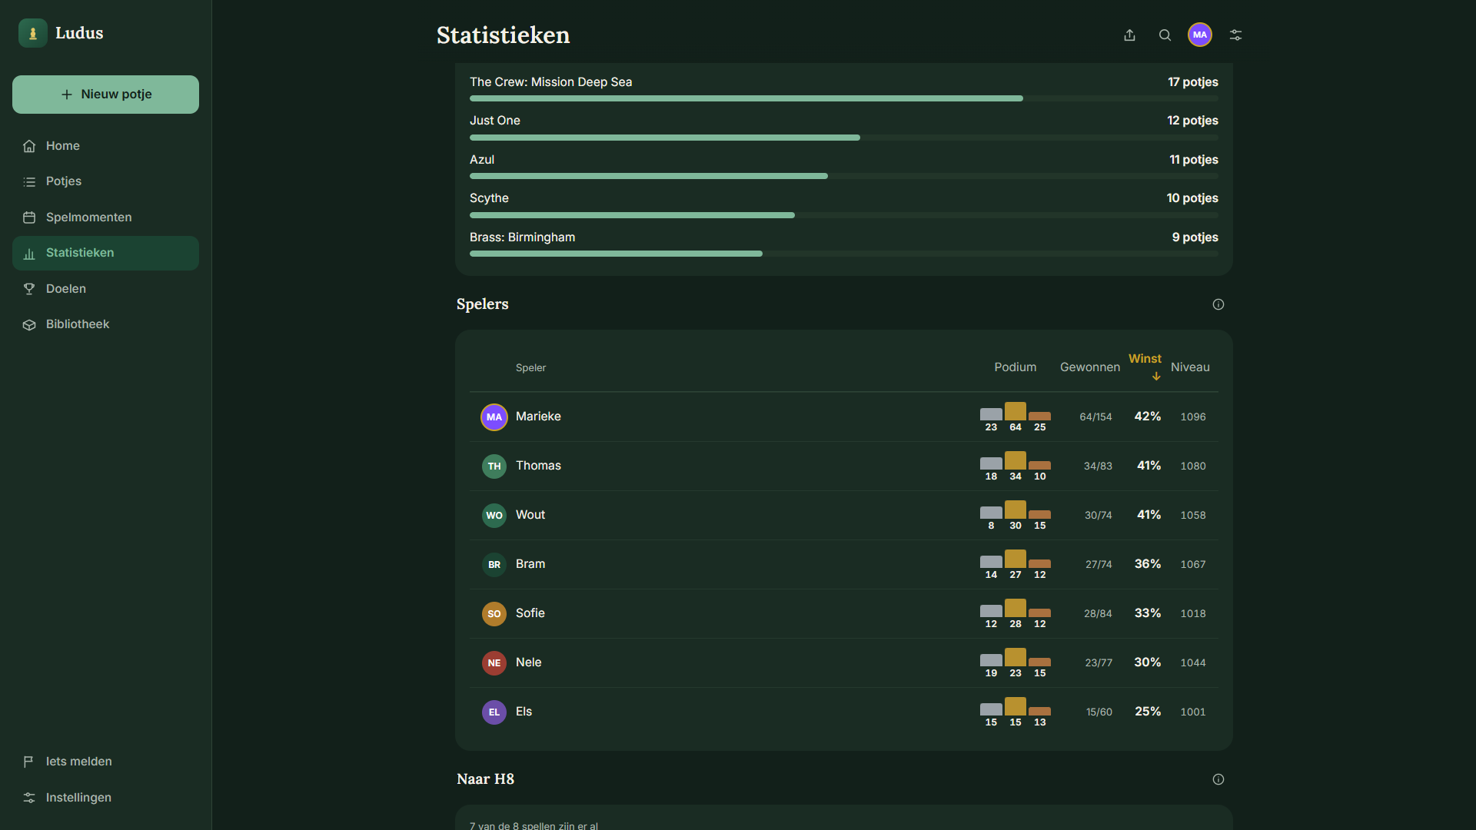1476x830 pixels.
Task: Select Statistieken in the sidebar
Action: tap(105, 253)
